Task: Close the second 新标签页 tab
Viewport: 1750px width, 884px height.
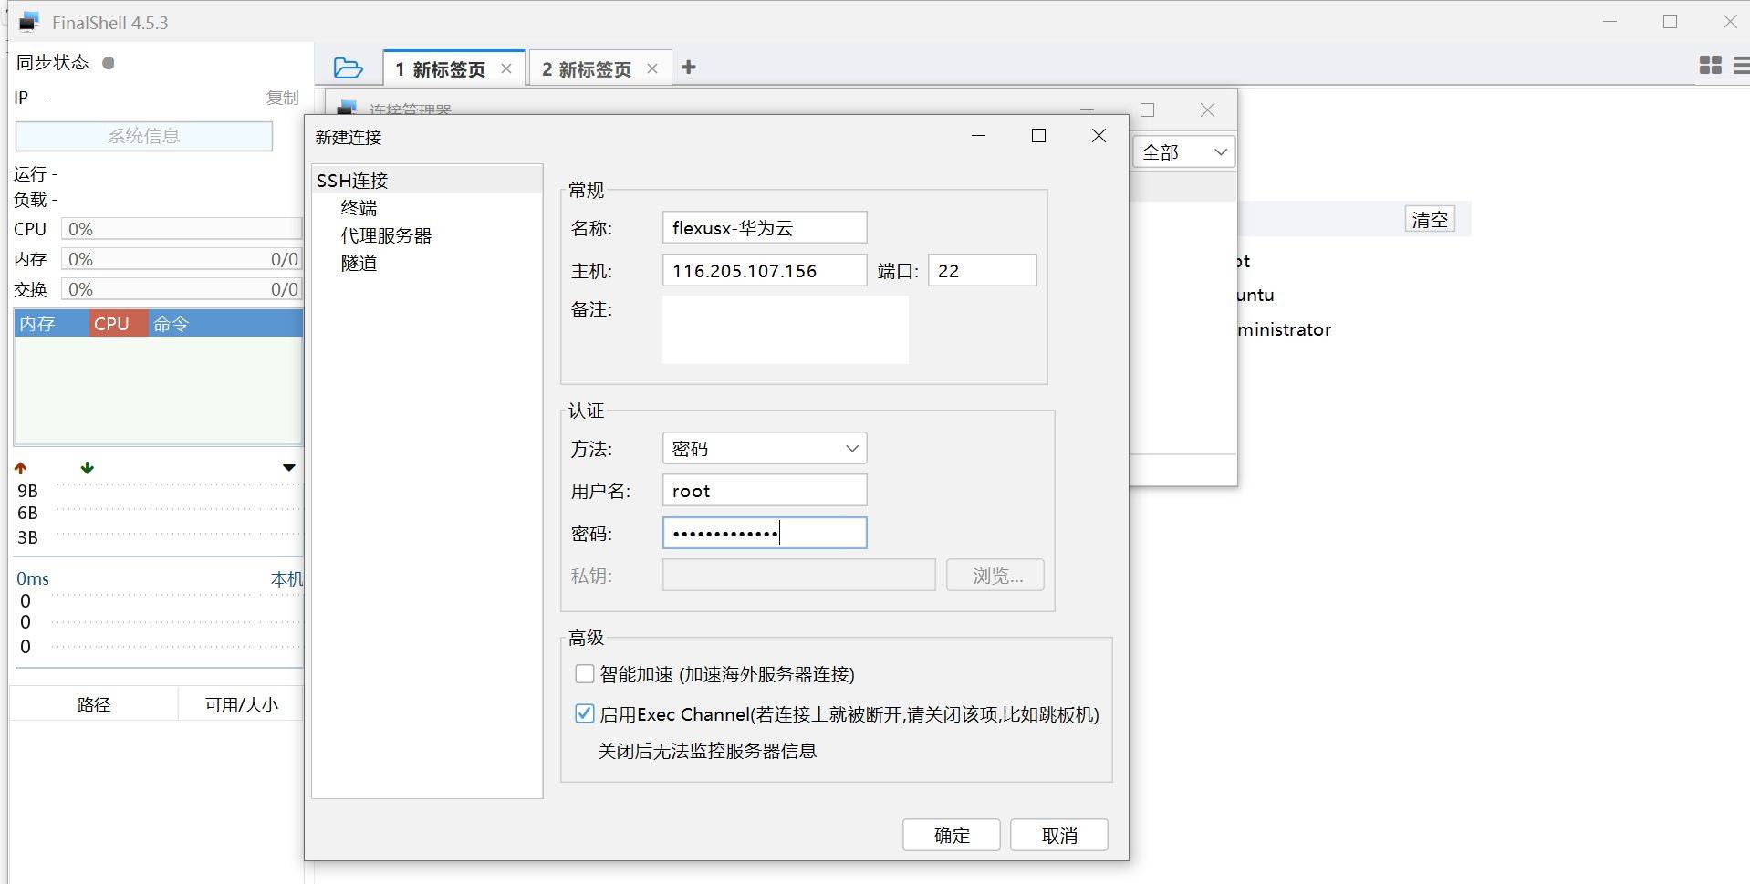Action: click(x=652, y=68)
